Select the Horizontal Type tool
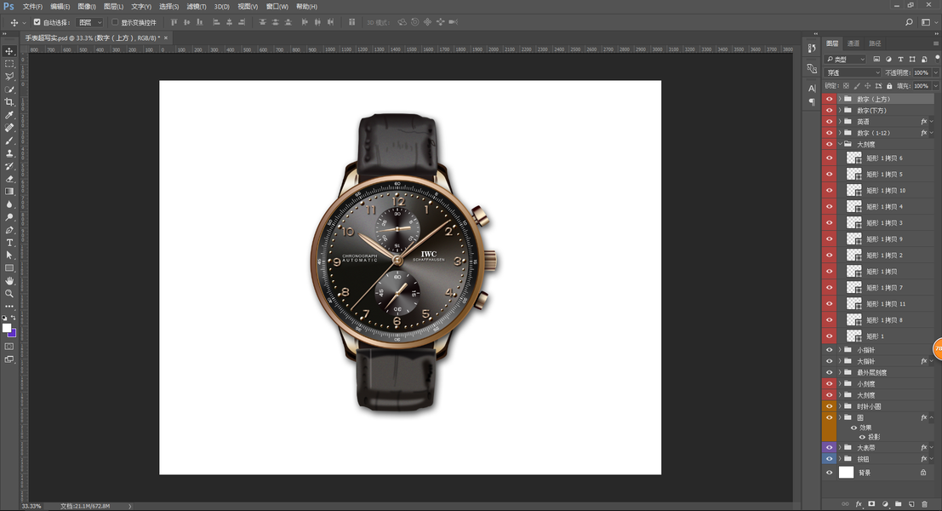Viewport: 942px width, 511px height. [x=9, y=242]
